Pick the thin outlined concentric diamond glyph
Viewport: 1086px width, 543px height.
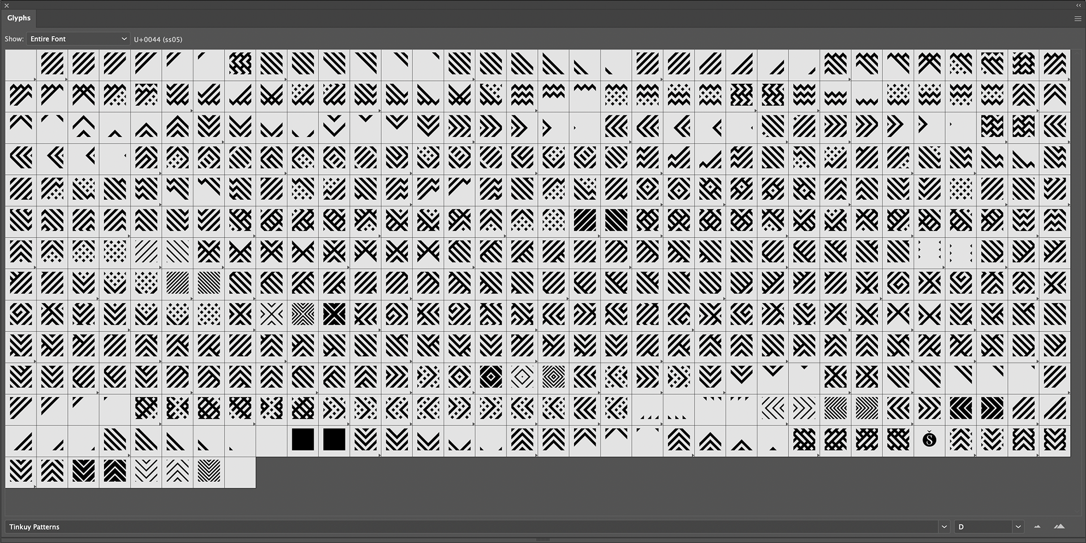(x=522, y=377)
